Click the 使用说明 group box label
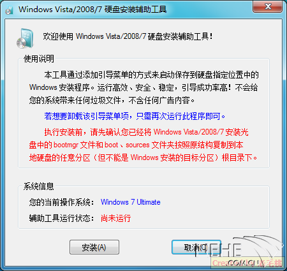The width and height of the screenshot is (287, 271). [x=39, y=59]
